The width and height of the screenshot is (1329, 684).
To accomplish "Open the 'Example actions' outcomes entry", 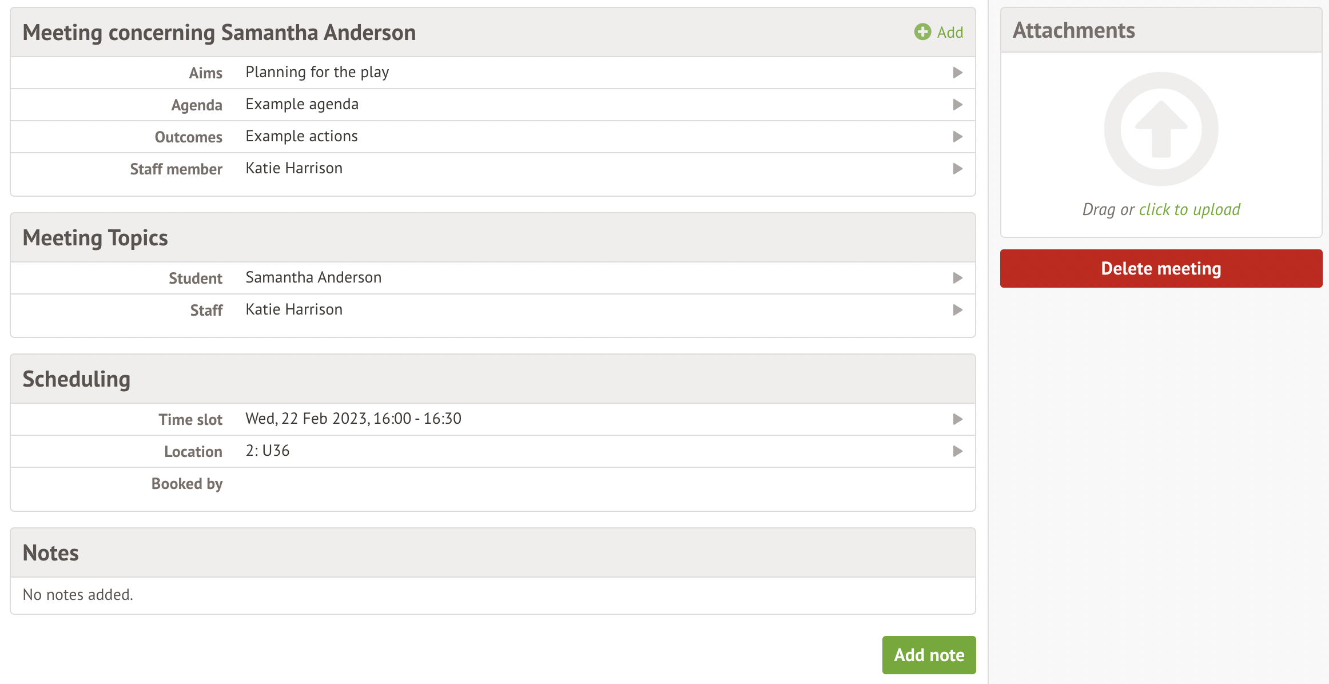I will [301, 137].
